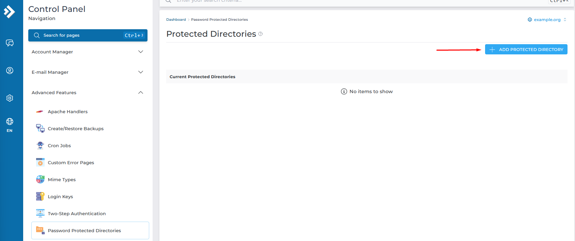The image size is (575, 241).
Task: Open the settings gear icon
Action: click(10, 98)
